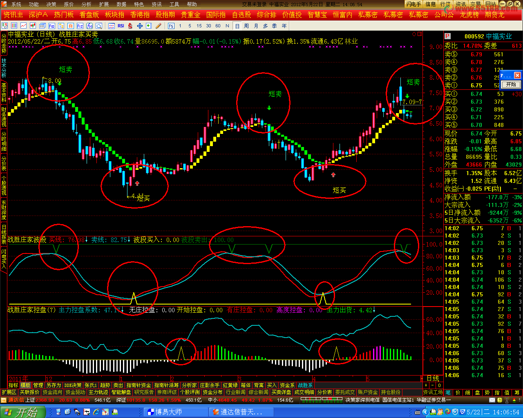
Task: Open the 分时明细 left sidebar tab
Action: coord(4,141)
